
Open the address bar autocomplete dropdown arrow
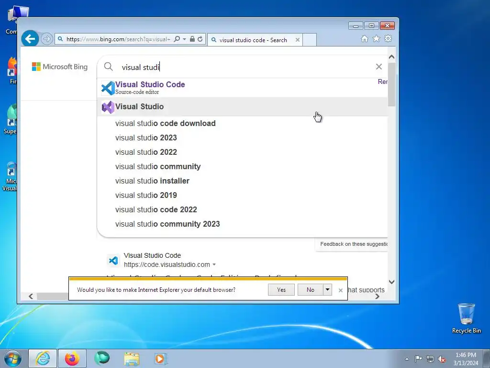click(x=184, y=39)
